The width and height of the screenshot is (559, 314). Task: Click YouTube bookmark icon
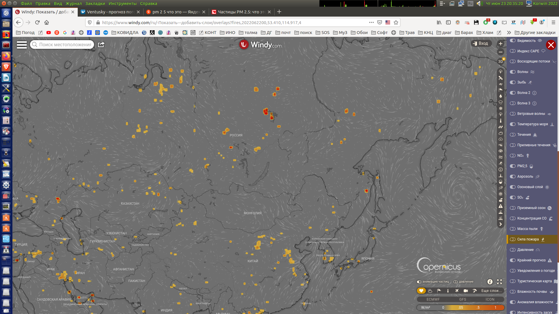[49, 33]
